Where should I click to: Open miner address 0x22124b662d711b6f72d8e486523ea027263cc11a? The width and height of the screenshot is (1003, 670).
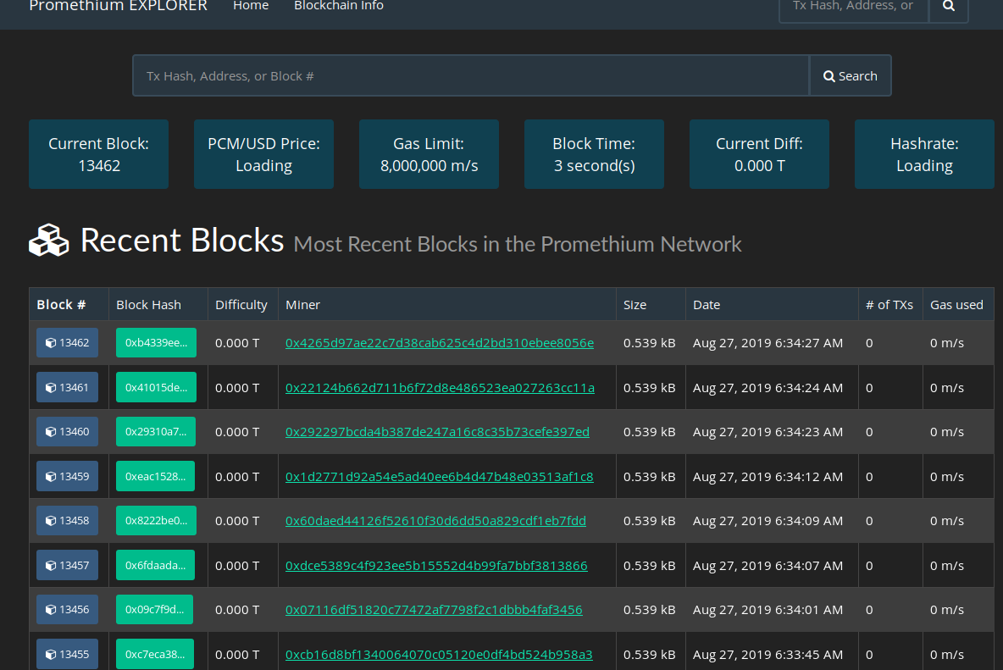[x=441, y=387]
